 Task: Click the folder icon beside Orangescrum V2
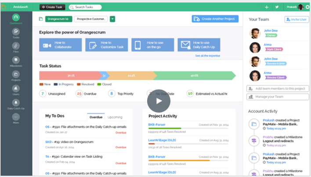(41, 19)
